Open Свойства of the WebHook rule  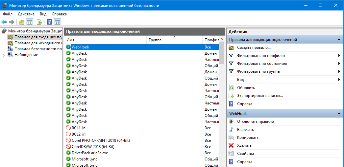coord(245,154)
